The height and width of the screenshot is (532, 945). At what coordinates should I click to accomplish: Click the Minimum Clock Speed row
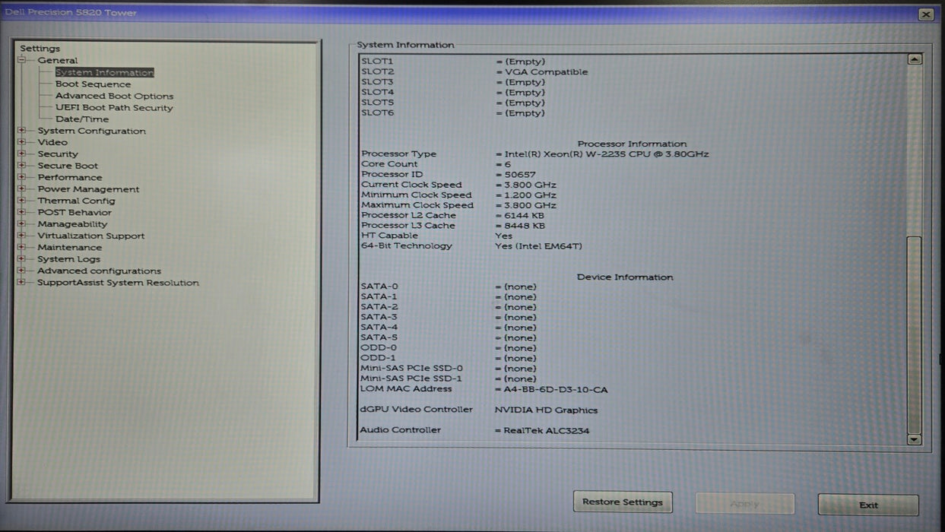click(459, 195)
